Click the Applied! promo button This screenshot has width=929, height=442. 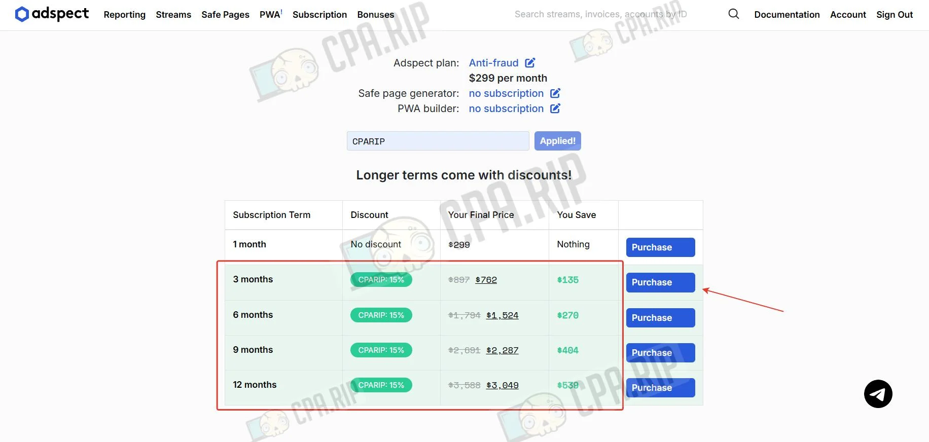click(558, 141)
